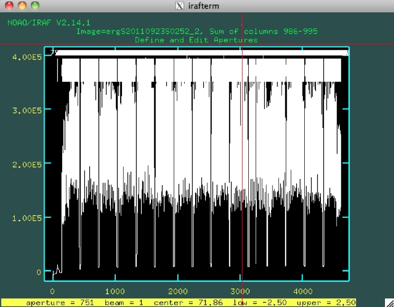This screenshot has width=394, height=307.
Task: Click the 4000 x-axis tick label
Action: pos(303,291)
